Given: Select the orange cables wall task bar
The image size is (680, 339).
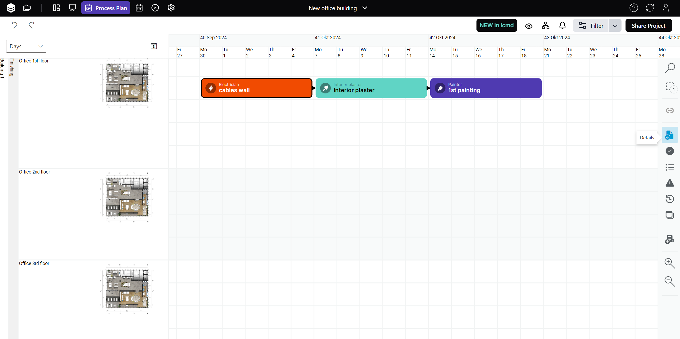Looking at the screenshot, I should [x=256, y=88].
